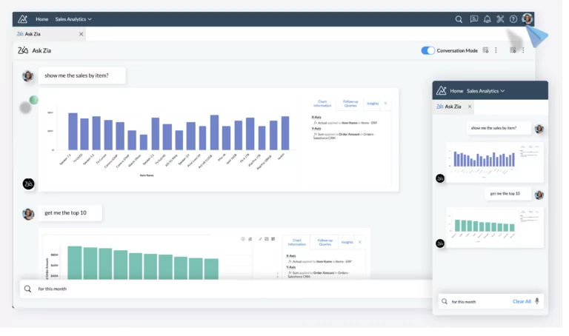This screenshot has height=336, width=569.
Task: Click user avatar beside mobile sales query
Action: (x=539, y=129)
